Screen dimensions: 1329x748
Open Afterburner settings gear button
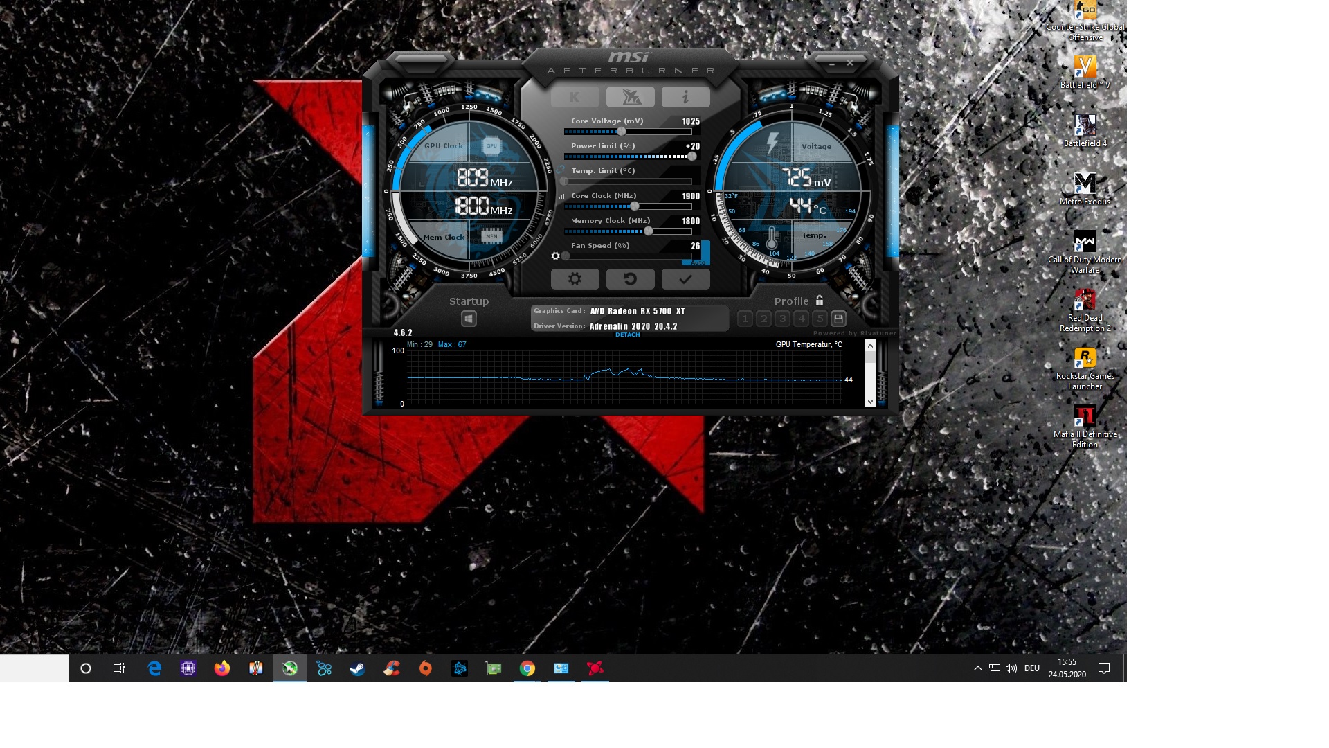click(x=575, y=279)
